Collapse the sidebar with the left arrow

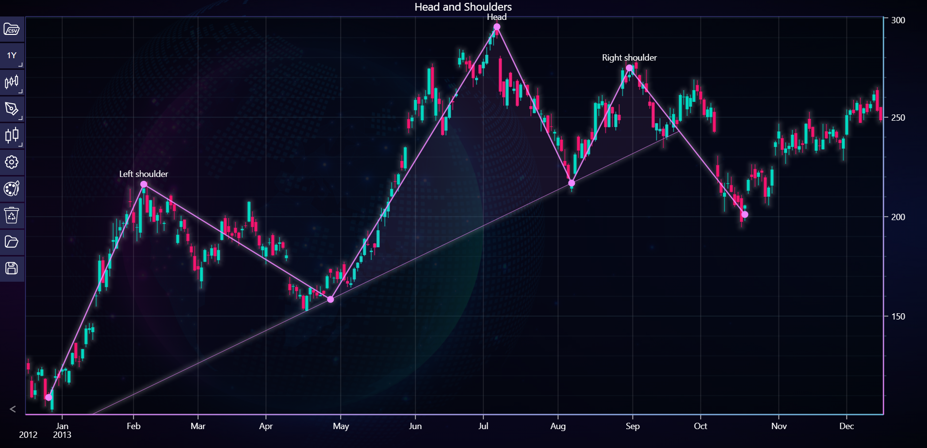pos(13,409)
